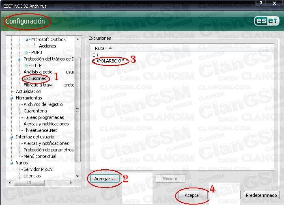Click the tree's scroll right arrow

(x=71, y=183)
